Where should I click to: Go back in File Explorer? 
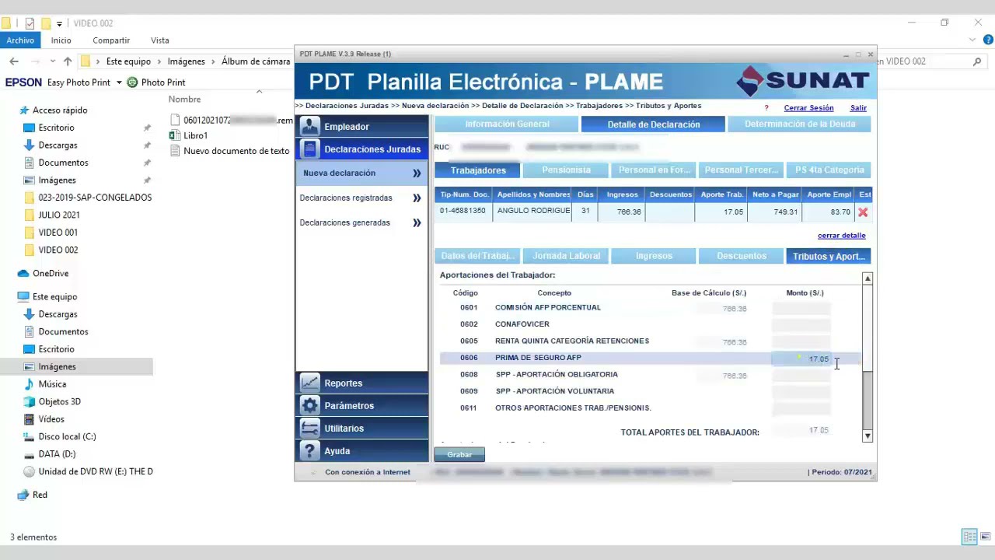tap(14, 61)
